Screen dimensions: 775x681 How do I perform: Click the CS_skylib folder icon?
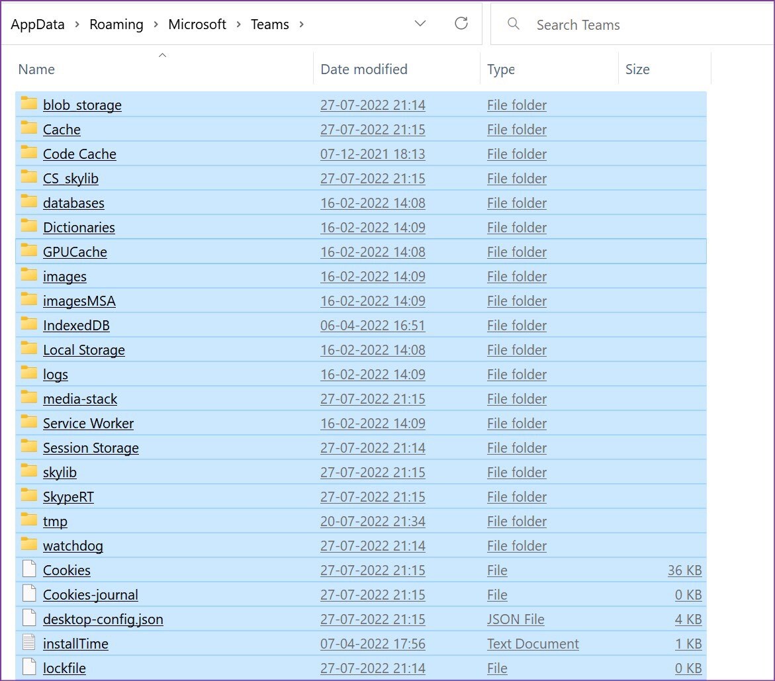[28, 177]
